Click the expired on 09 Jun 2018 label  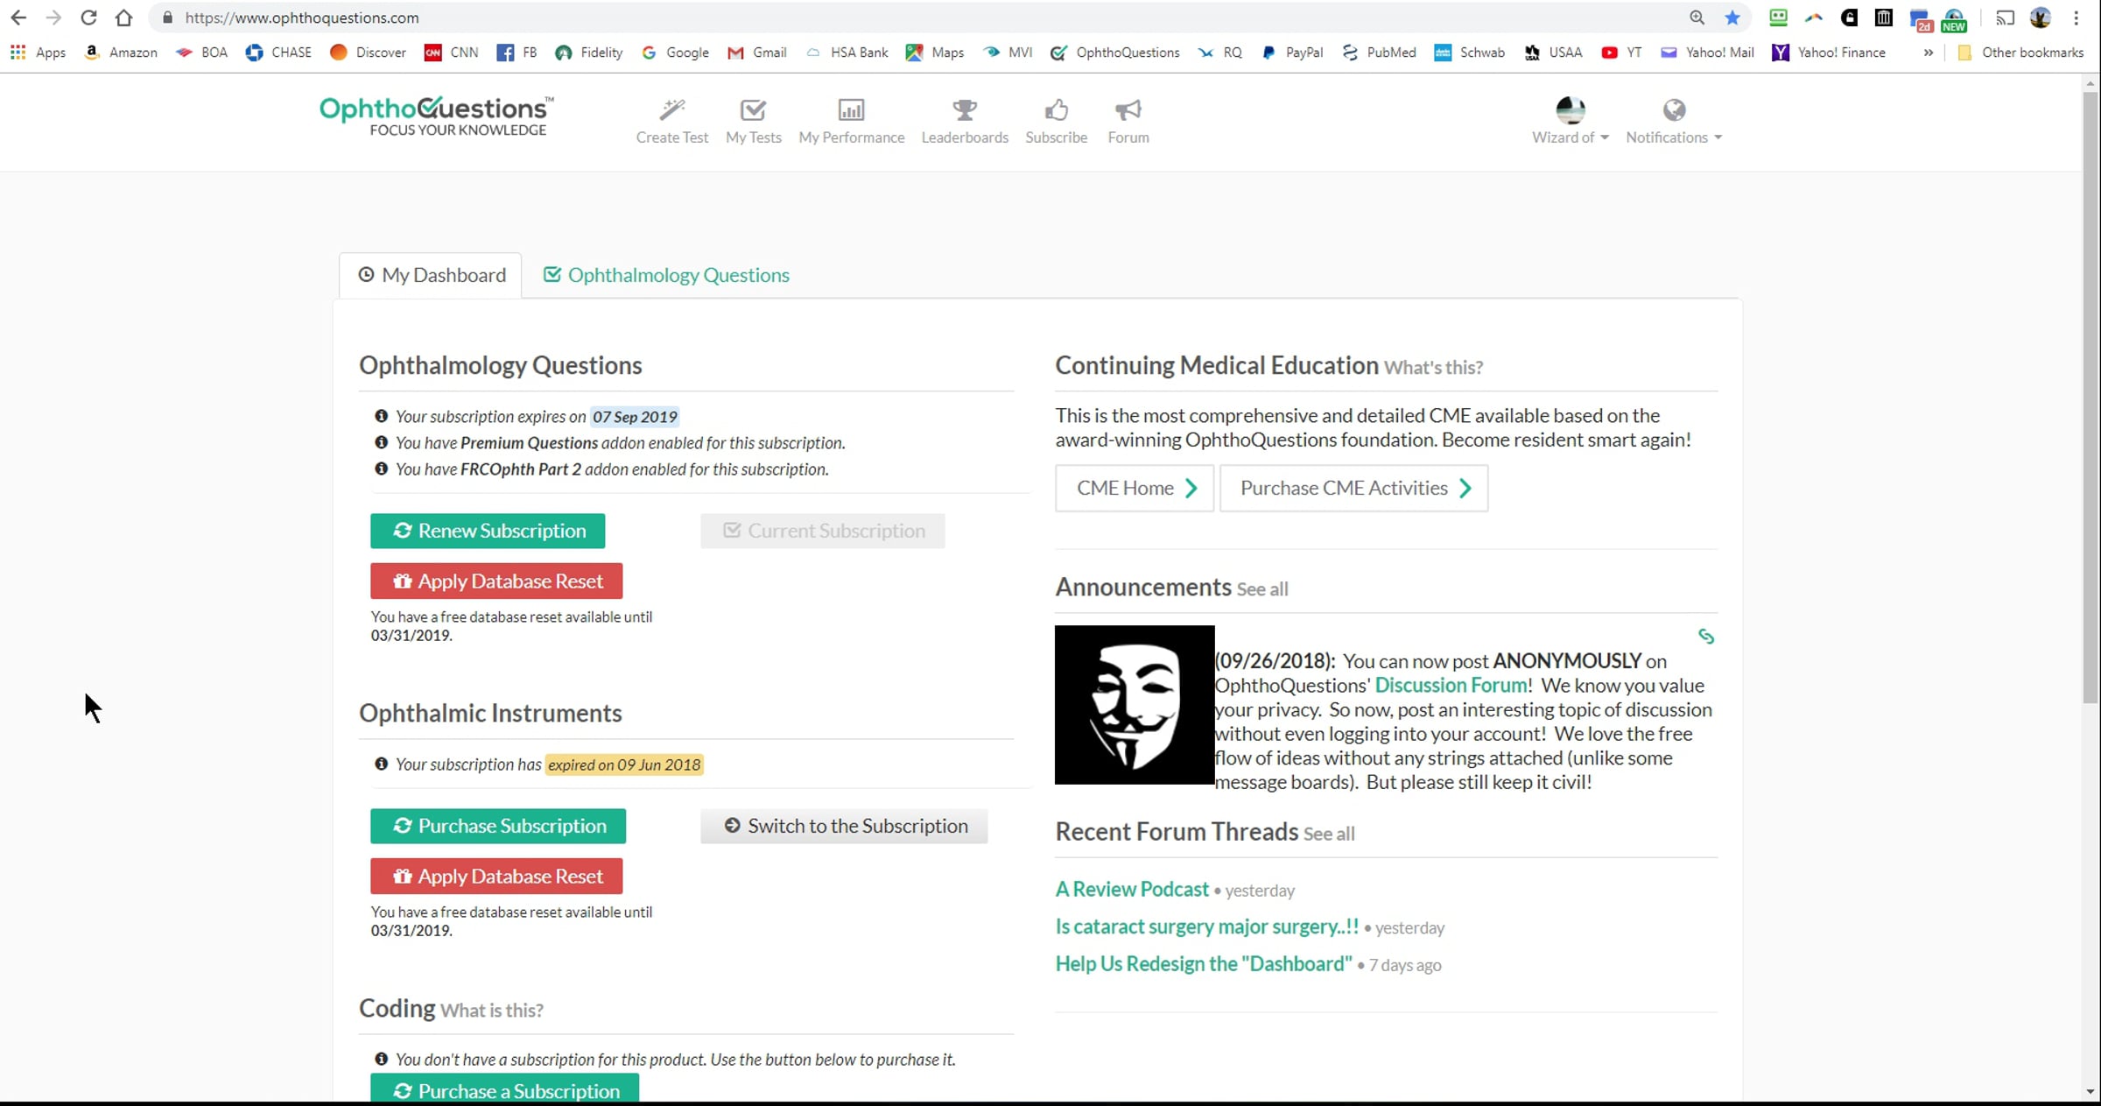624,764
